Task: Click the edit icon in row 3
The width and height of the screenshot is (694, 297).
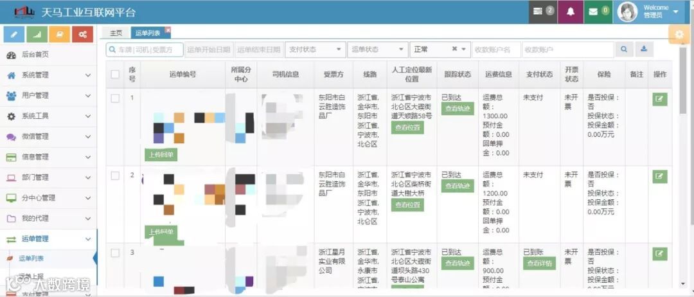Action: point(660,254)
